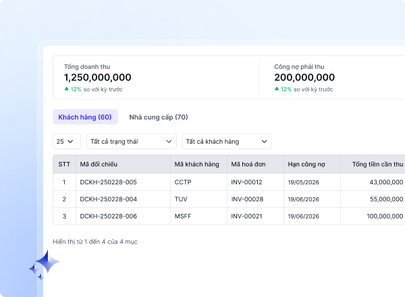
Task: Click the Hiển thị từ 1 đến 4 text
Action: (95, 242)
